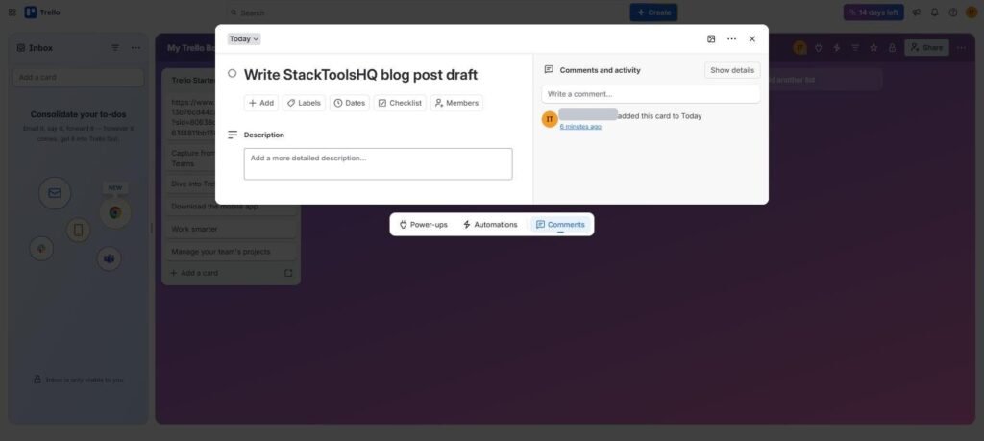Mark the card complete using the circle
The image size is (984, 441).
[x=233, y=73]
